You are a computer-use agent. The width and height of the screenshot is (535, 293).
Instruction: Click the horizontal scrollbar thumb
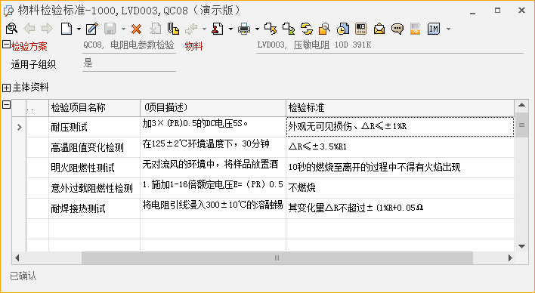(277, 258)
